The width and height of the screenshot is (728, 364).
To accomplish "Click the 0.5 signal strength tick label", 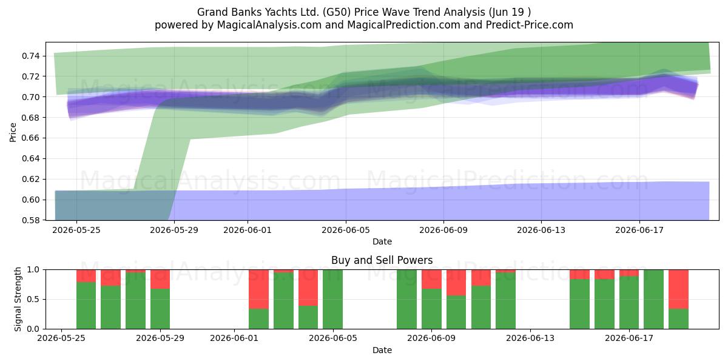I will click(33, 299).
